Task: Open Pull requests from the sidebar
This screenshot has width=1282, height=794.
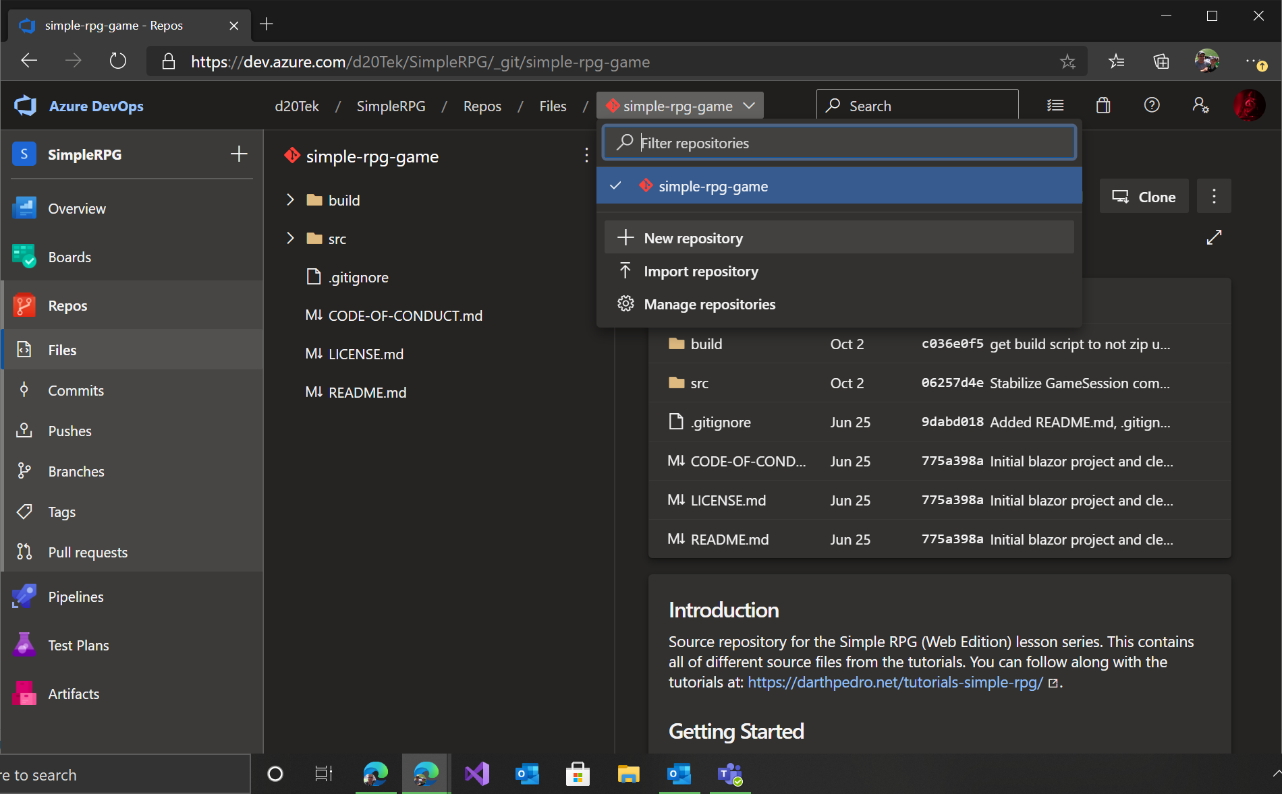Action: coord(87,552)
